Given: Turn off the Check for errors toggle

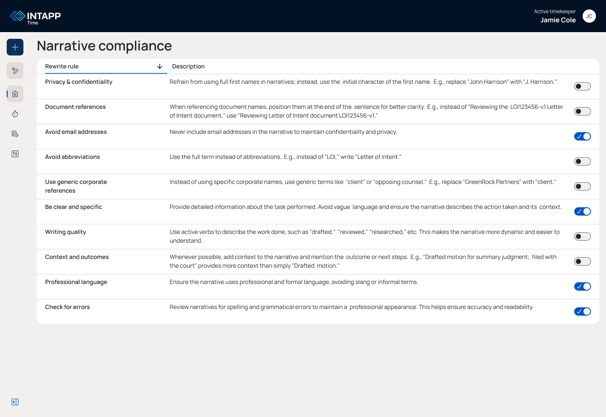Looking at the screenshot, I should [583, 311].
